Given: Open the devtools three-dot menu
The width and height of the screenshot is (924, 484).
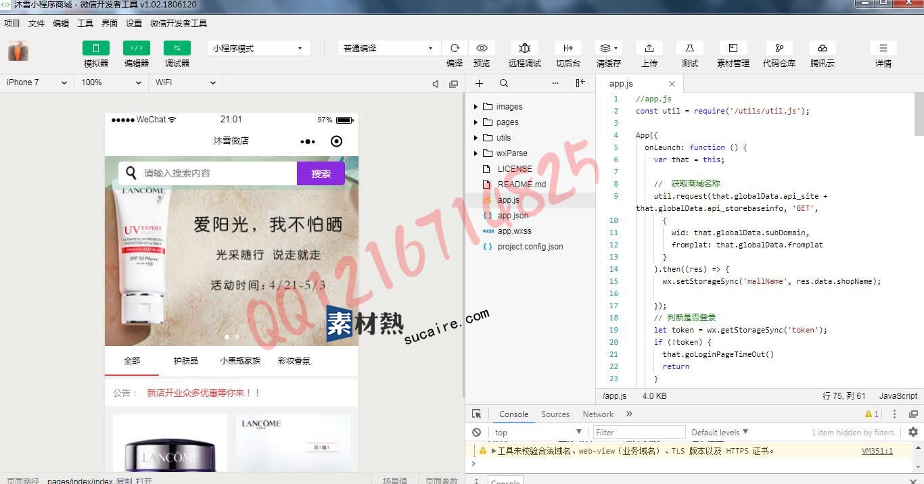Looking at the screenshot, I should coord(894,414).
